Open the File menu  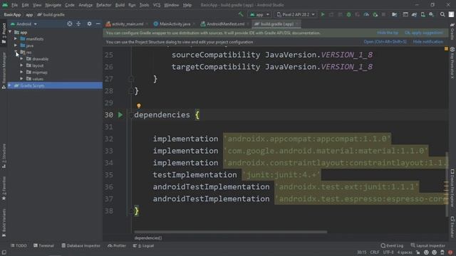(x=14, y=5)
